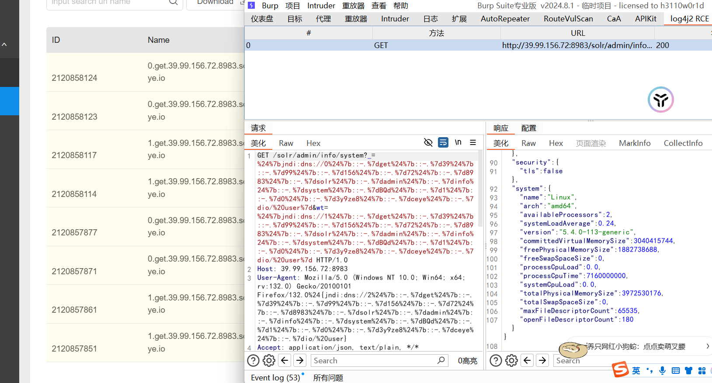The height and width of the screenshot is (383, 712).
Task: Select the GET request row 0
Action: coord(478,45)
